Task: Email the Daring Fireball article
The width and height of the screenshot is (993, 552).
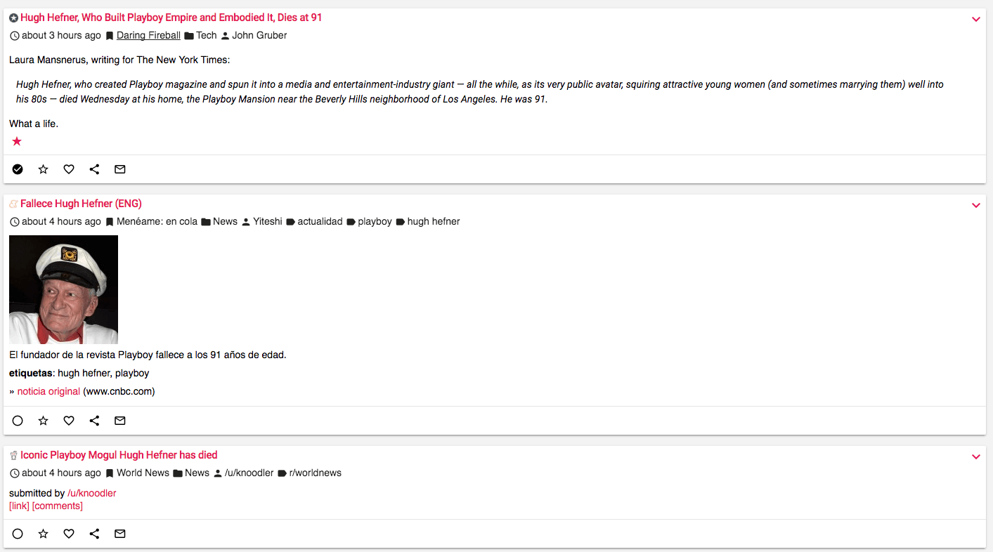Action: (120, 169)
